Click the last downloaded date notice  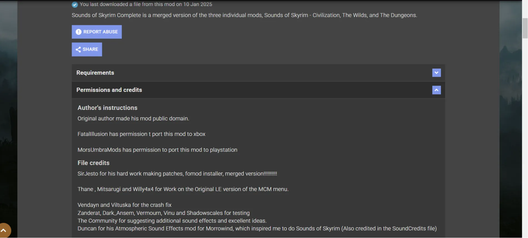pos(146,4)
